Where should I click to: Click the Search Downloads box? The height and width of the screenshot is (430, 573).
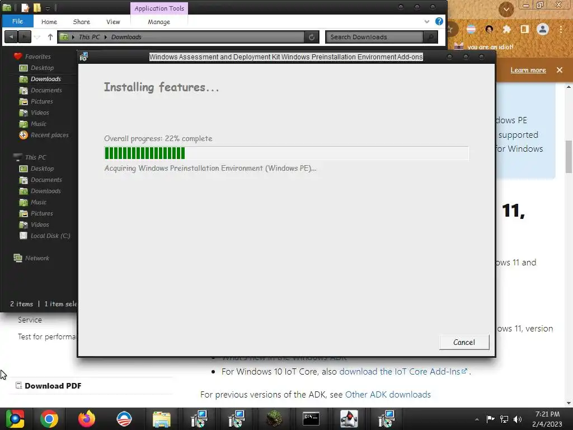point(374,37)
